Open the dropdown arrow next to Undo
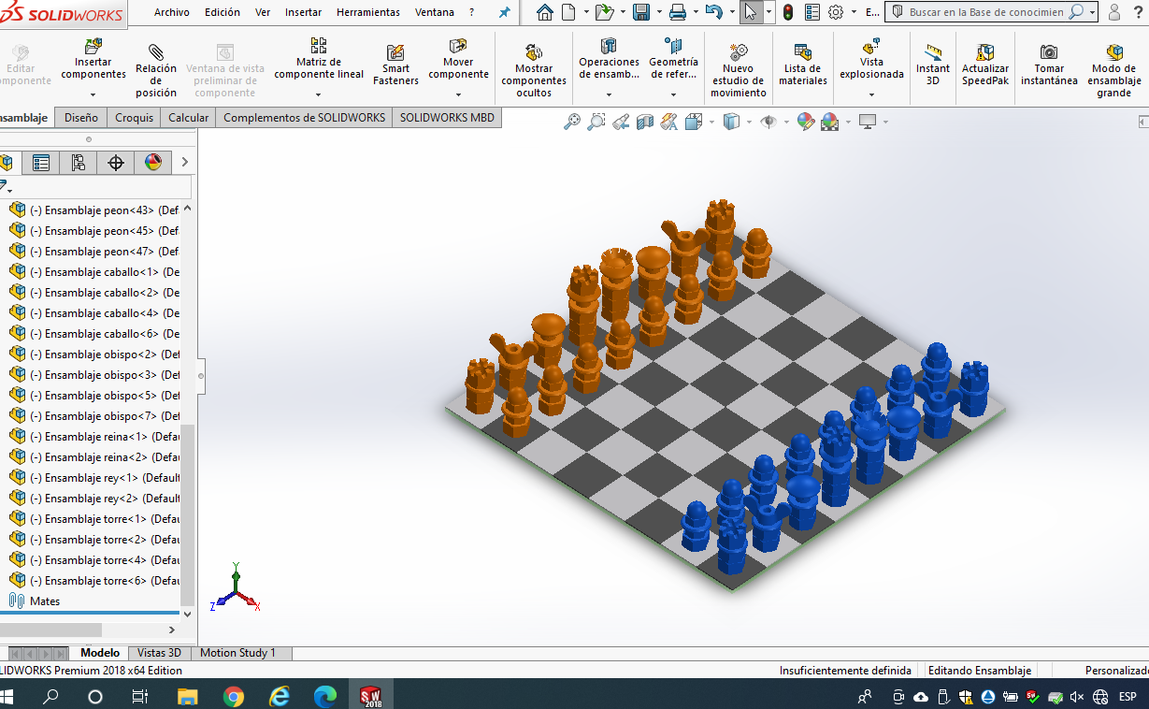 [x=730, y=12]
